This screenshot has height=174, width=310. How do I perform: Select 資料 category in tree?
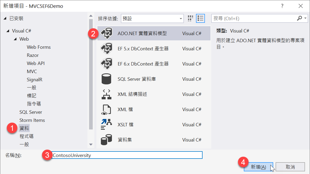(x=24, y=128)
